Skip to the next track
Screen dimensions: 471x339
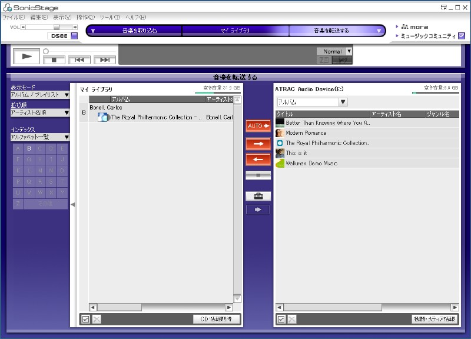(104, 59)
